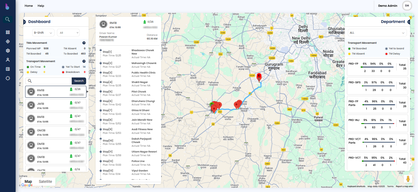Click the Report a map error link
The height and width of the screenshot is (192, 418).
coord(404,186)
